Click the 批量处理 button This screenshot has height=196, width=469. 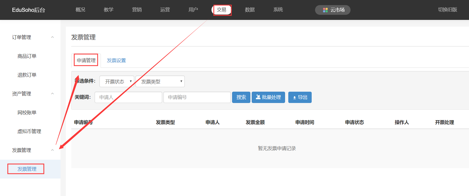coord(268,97)
